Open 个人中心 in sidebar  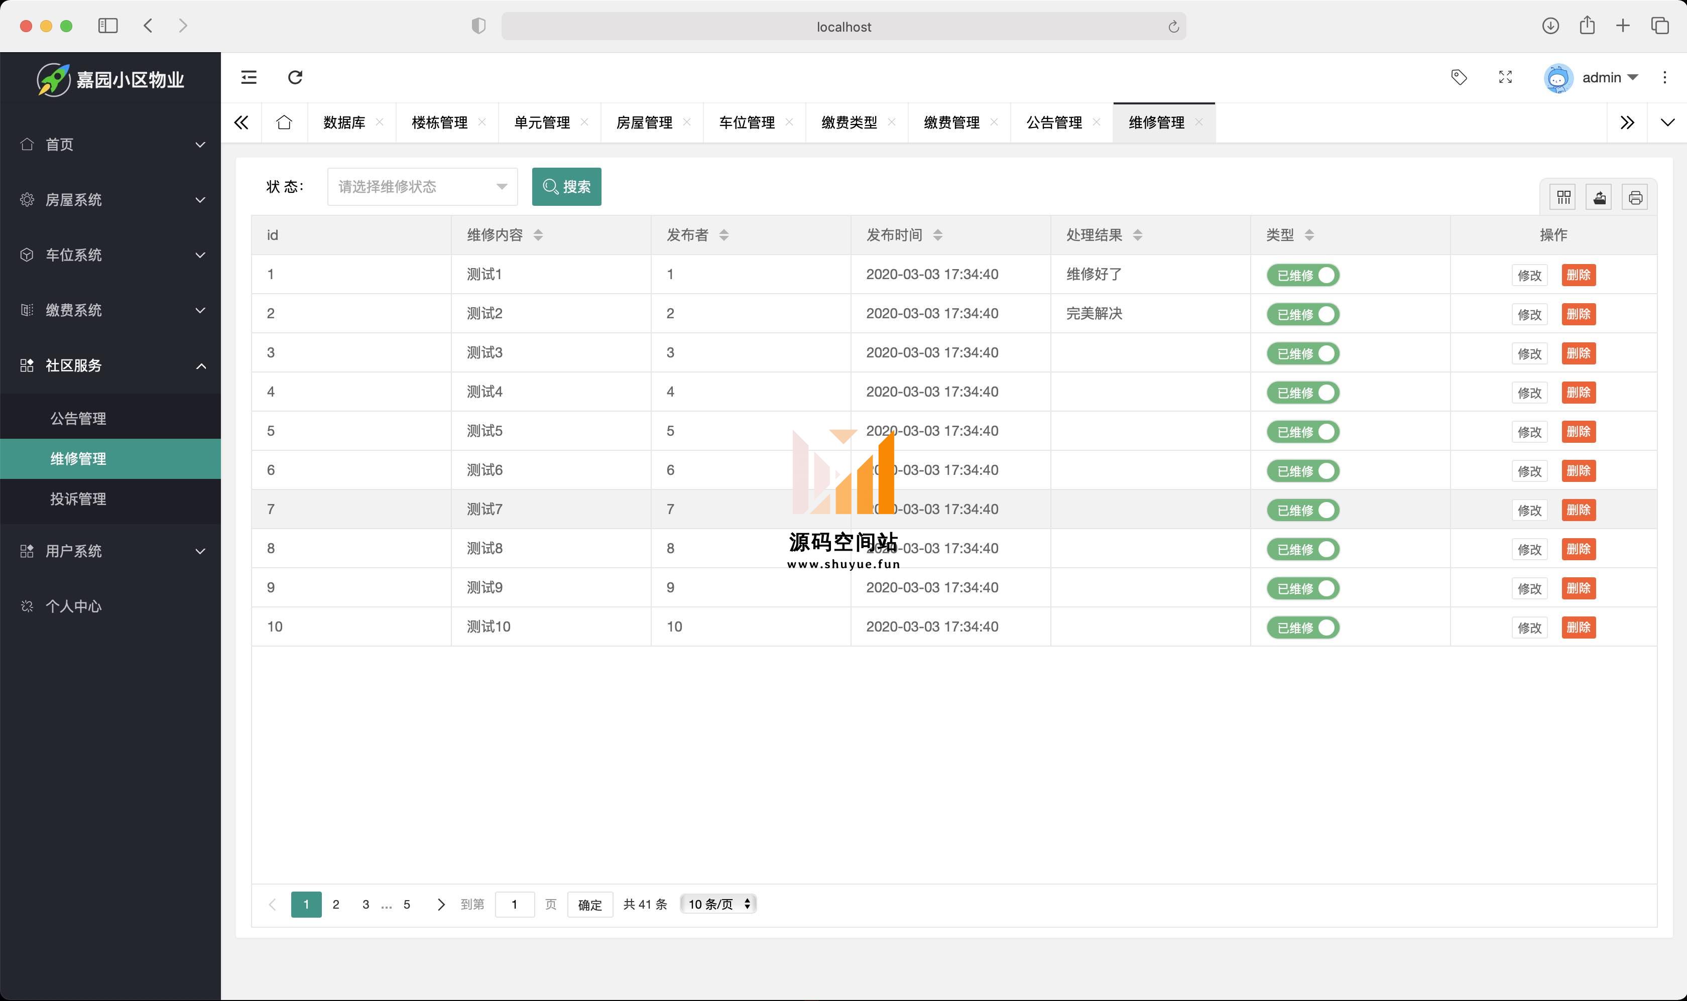110,606
